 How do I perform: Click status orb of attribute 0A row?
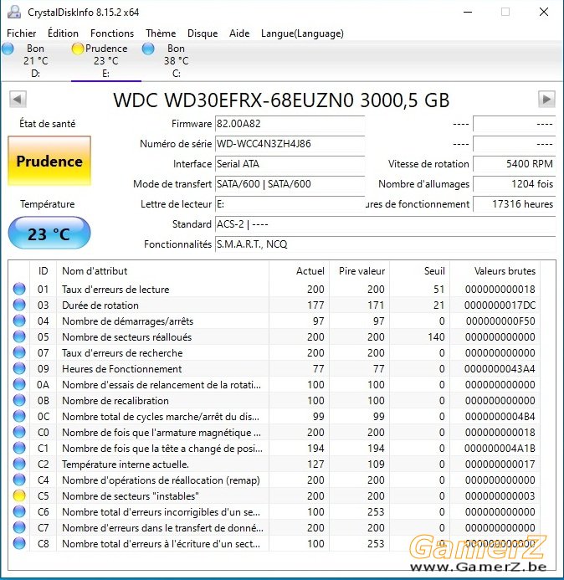click(19, 384)
